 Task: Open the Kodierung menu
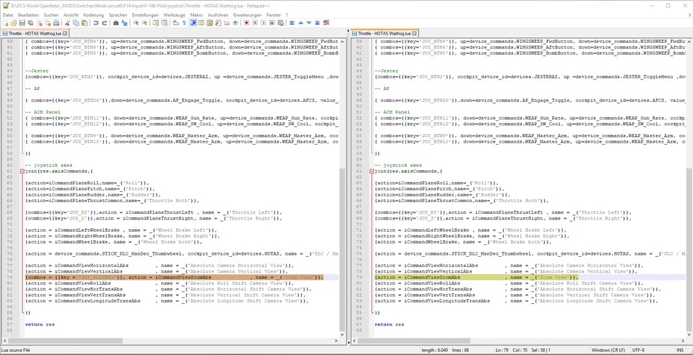pyautogui.click(x=93, y=15)
